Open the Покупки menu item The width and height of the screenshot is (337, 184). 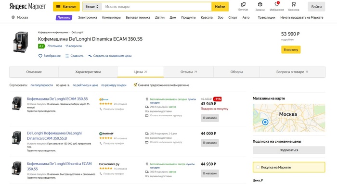(x=64, y=18)
